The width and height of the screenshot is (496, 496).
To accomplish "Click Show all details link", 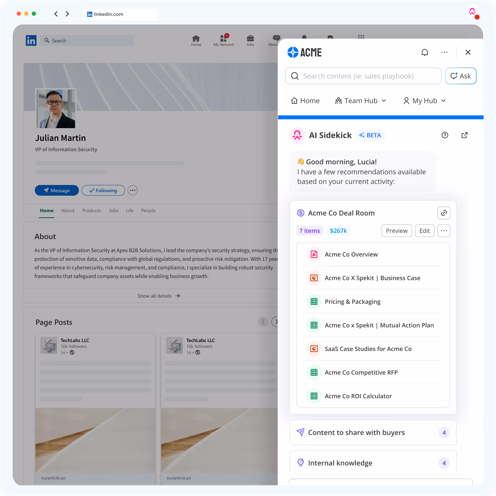I will 159,296.
